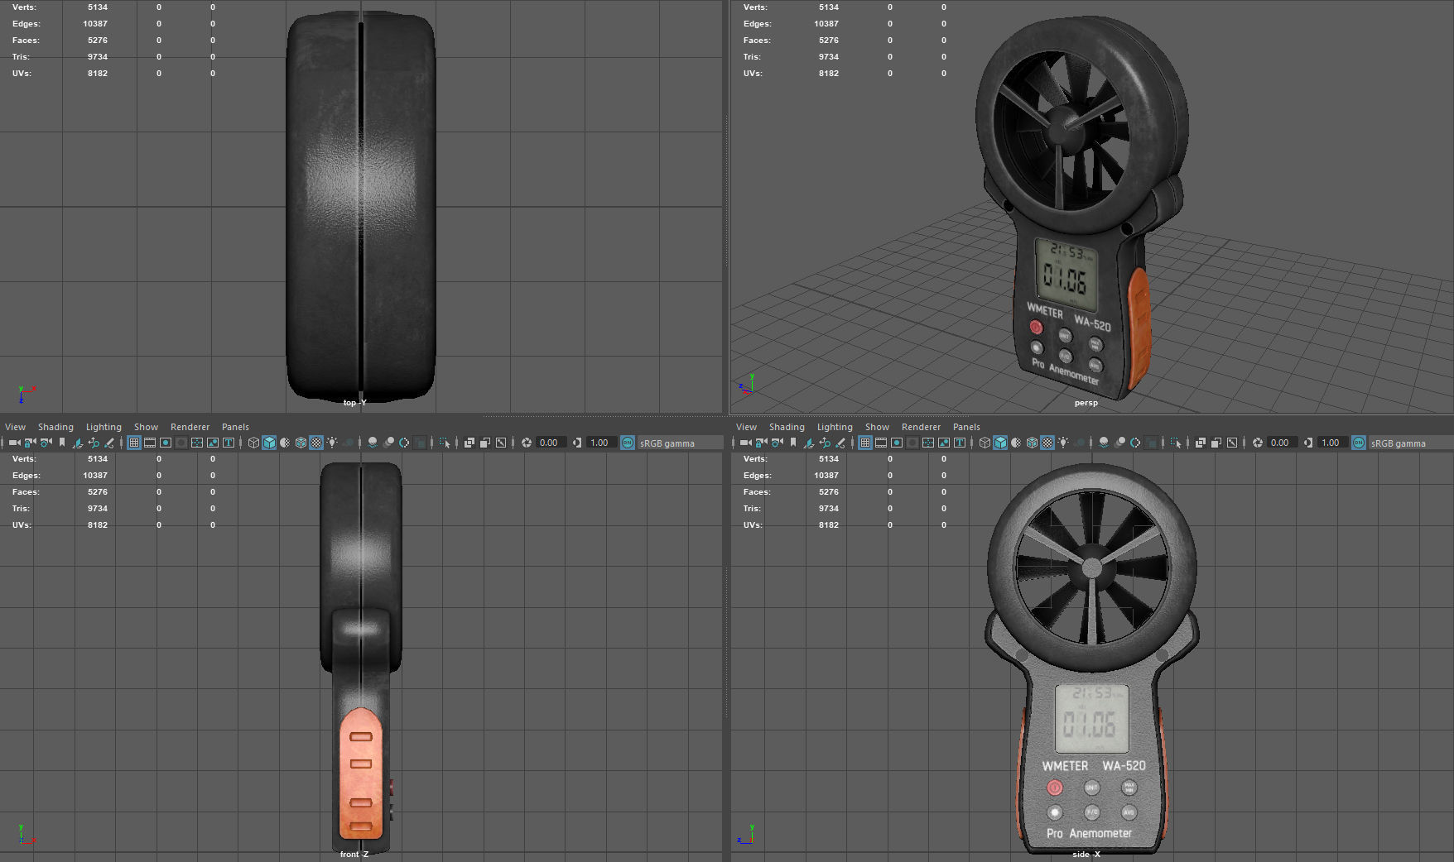The image size is (1454, 862).
Task: Click Select Camera icon in front -Z panel
Action: pyautogui.click(x=15, y=443)
